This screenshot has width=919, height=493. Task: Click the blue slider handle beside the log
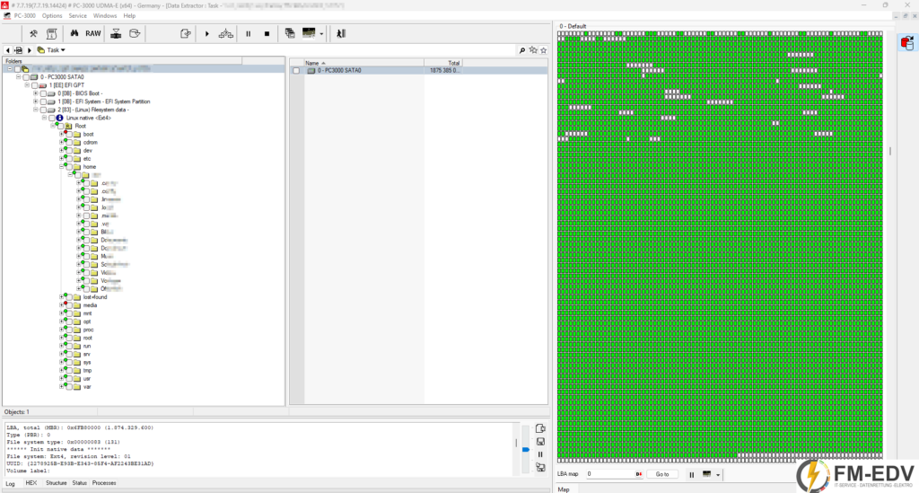pyautogui.click(x=526, y=450)
